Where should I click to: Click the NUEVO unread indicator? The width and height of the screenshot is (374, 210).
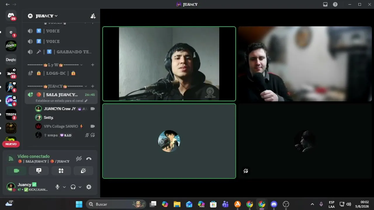pyautogui.click(x=11, y=144)
